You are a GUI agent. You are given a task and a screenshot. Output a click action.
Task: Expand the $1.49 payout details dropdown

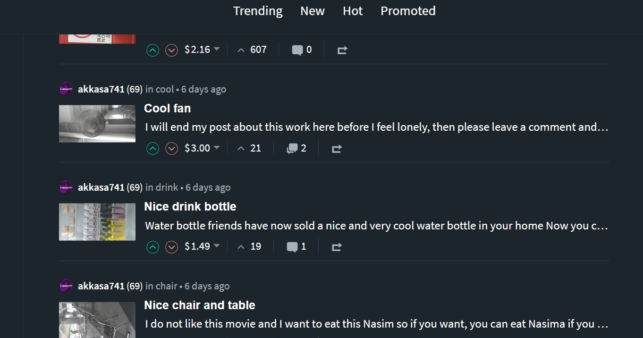[217, 246]
